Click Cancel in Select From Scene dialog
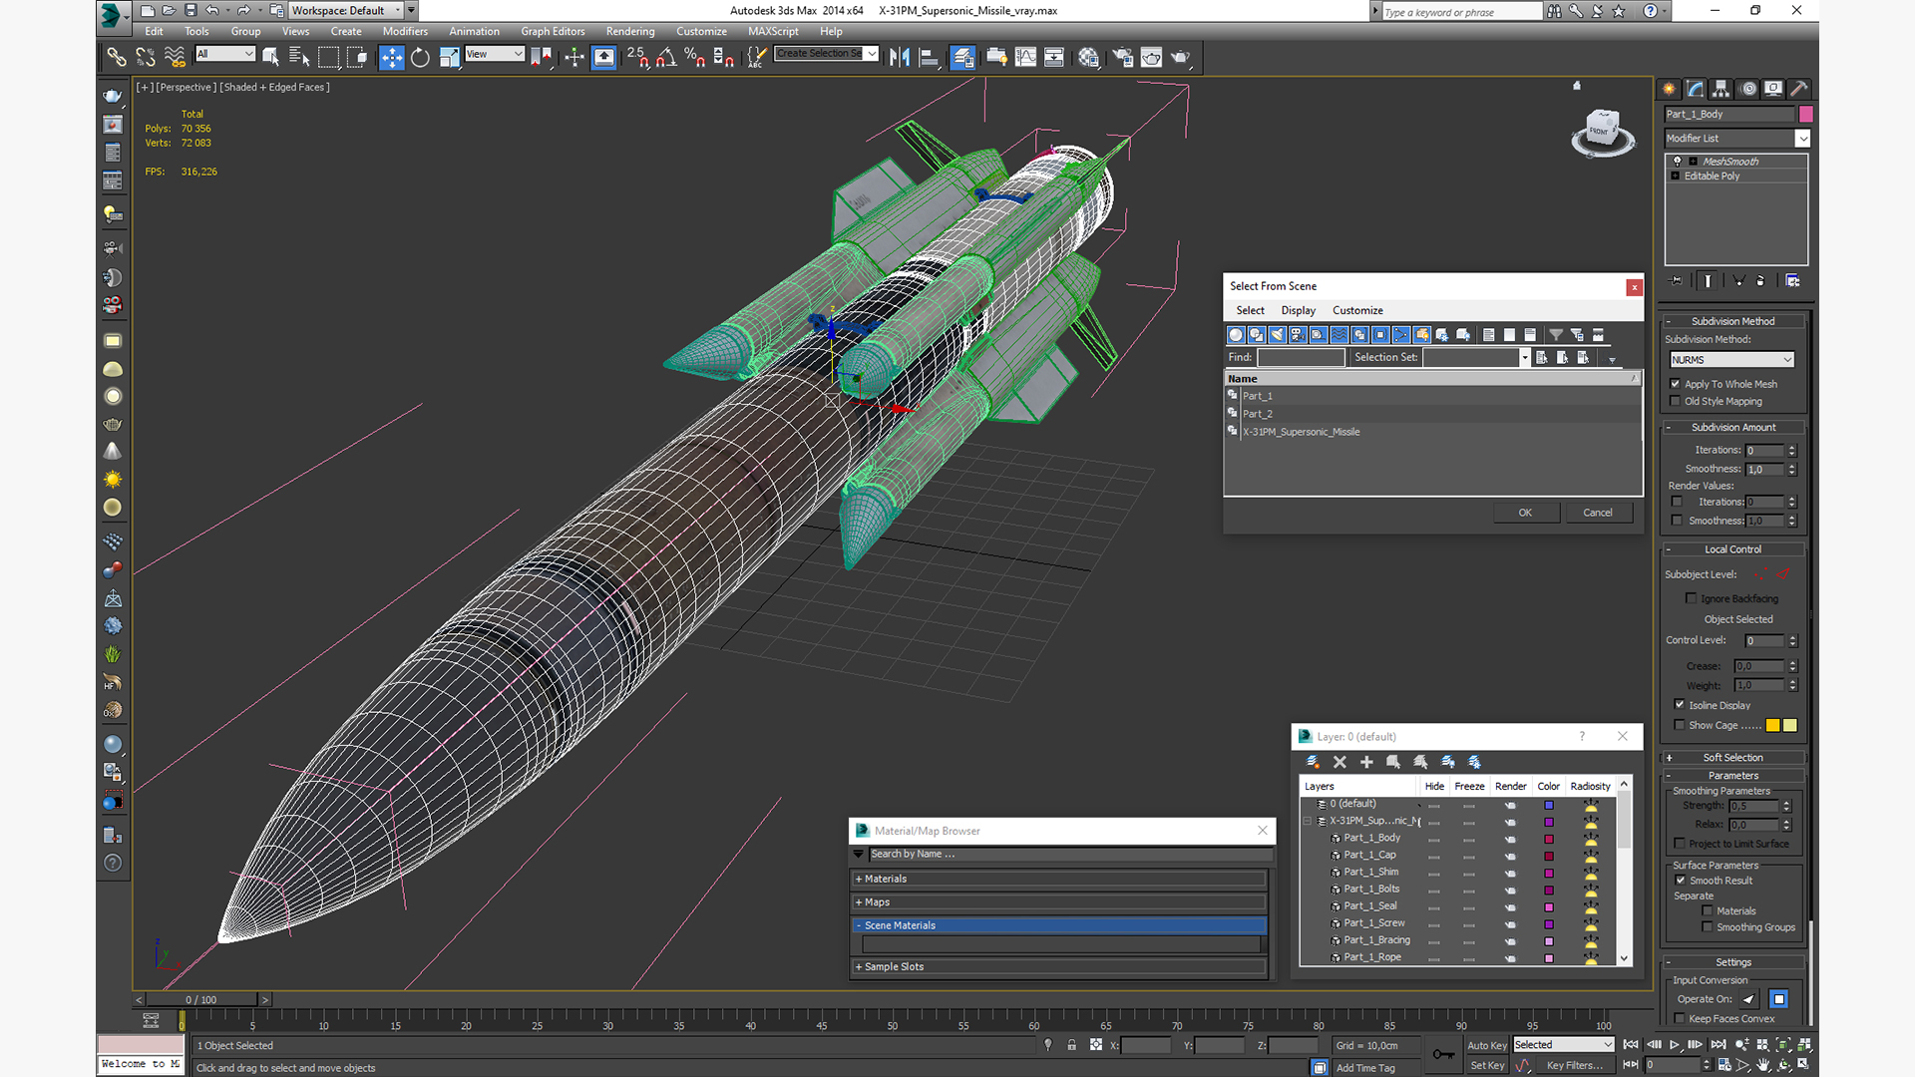This screenshot has width=1915, height=1077. coord(1598,513)
